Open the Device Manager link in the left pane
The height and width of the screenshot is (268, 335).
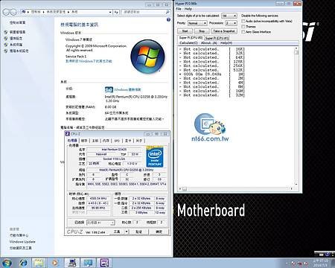coord(17,32)
